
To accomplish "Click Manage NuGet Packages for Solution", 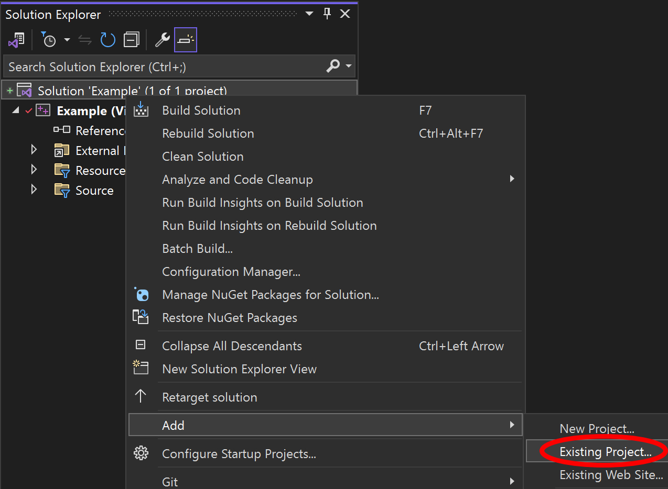I will pos(270,295).
